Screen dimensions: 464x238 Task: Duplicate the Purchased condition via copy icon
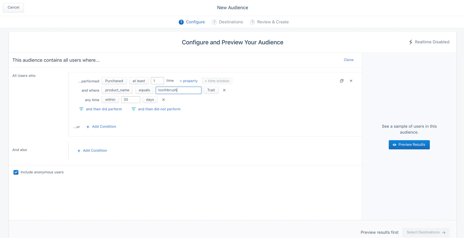[342, 81]
